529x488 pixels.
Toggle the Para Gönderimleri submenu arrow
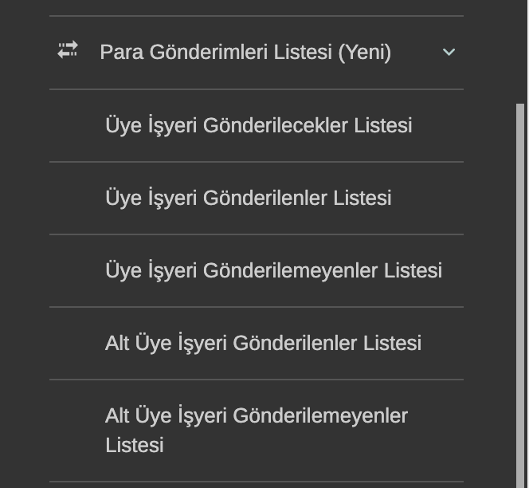[x=449, y=53]
